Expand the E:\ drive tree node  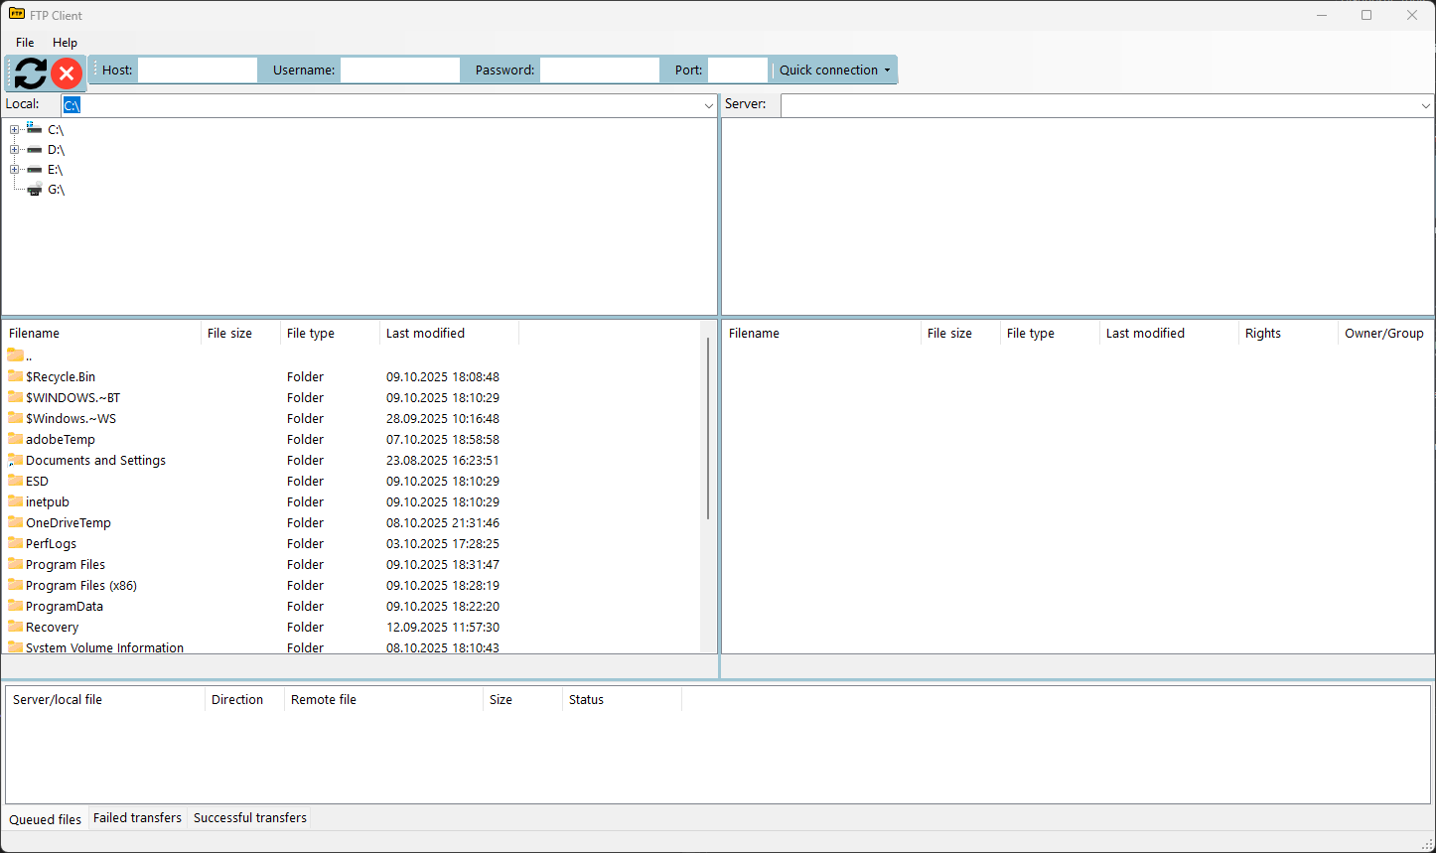click(14, 170)
